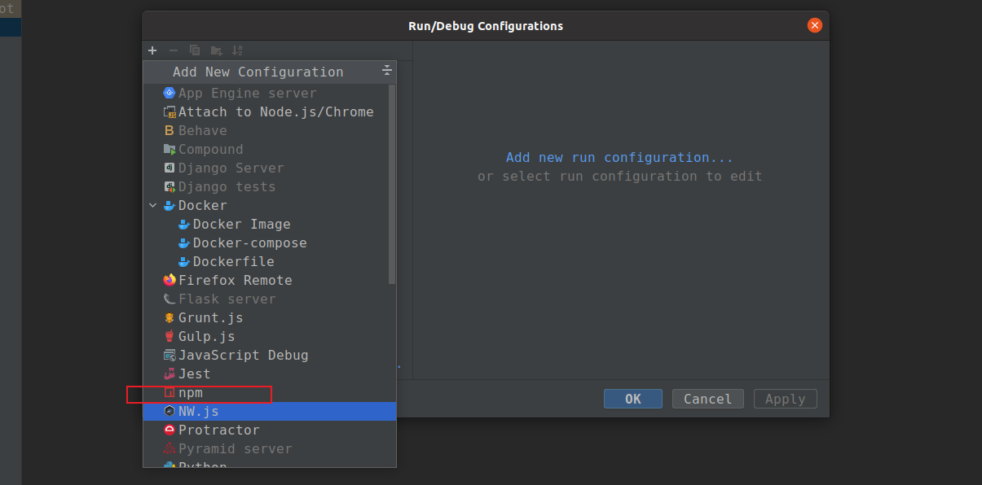Click the App Engine server icon
The height and width of the screenshot is (485, 982).
(170, 93)
